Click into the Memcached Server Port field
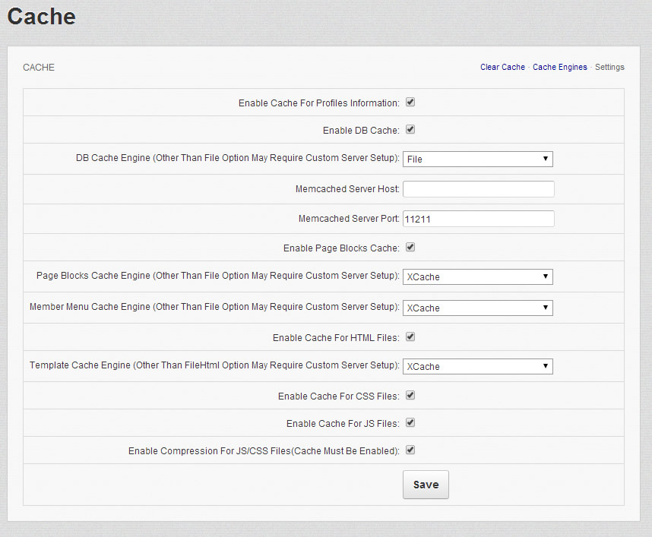The image size is (652, 537). tap(478, 219)
